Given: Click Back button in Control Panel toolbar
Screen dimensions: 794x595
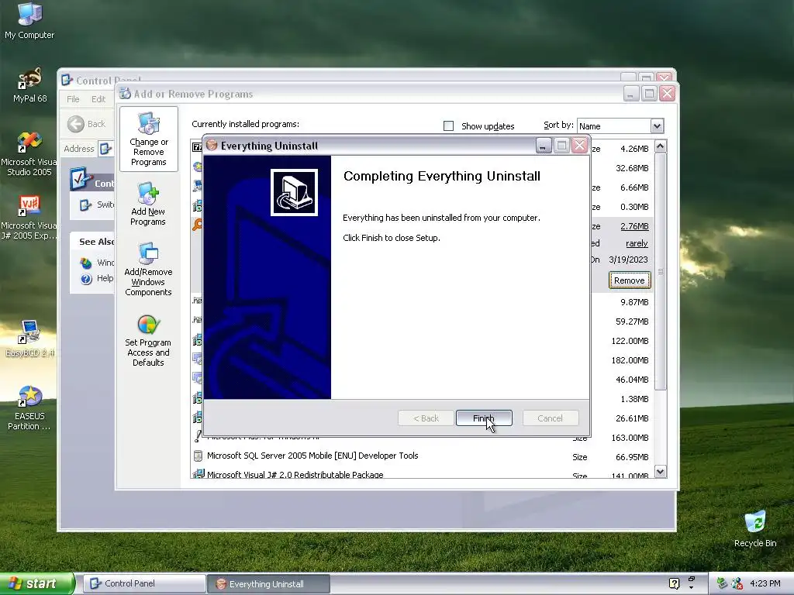Looking at the screenshot, I should [x=87, y=124].
